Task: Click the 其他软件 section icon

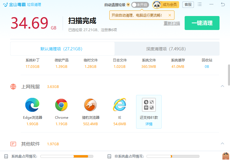Action: pos(13,144)
